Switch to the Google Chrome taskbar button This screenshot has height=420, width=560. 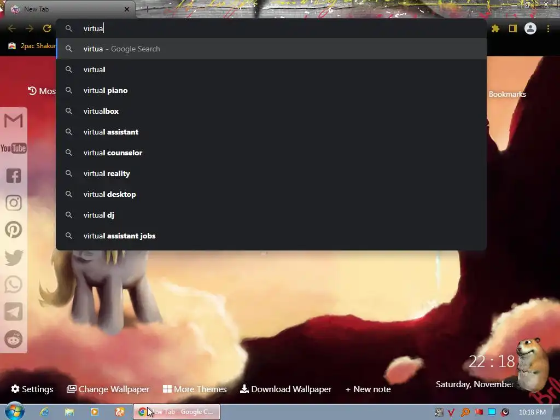tap(177, 412)
